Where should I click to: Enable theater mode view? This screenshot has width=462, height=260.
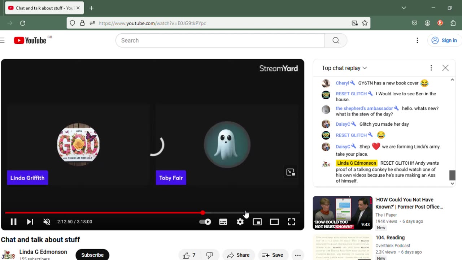click(x=274, y=222)
